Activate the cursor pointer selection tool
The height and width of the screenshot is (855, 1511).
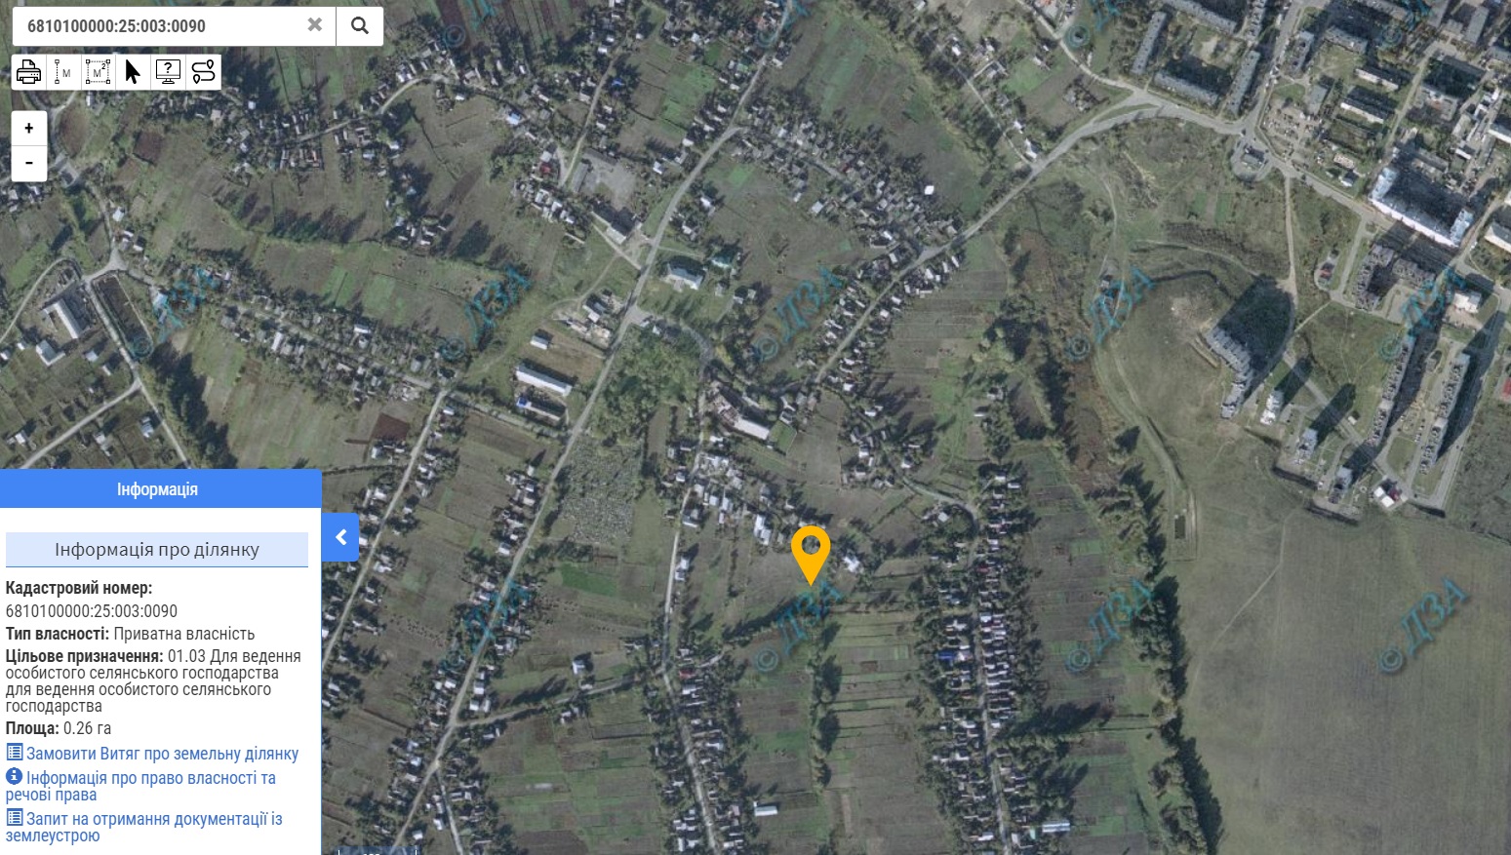(x=133, y=72)
